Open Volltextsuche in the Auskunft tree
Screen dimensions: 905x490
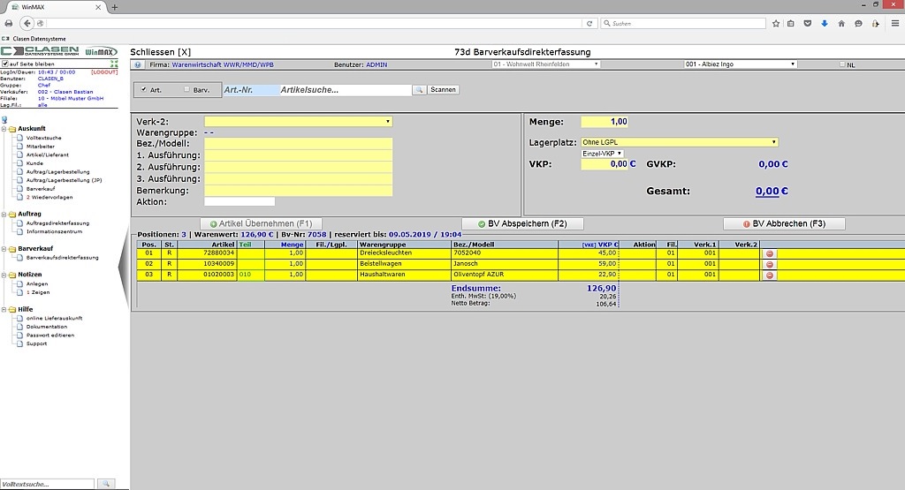[43, 138]
